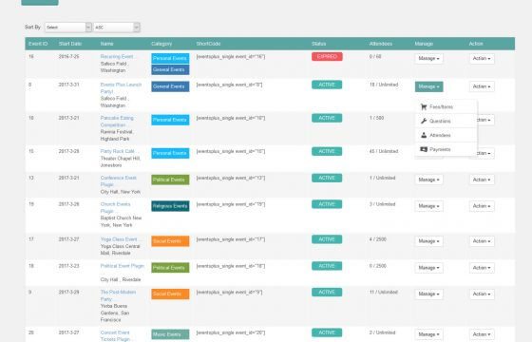The image size is (532, 342).
Task: Click the 2016-7-25 start date cell
Action: [x=68, y=56]
